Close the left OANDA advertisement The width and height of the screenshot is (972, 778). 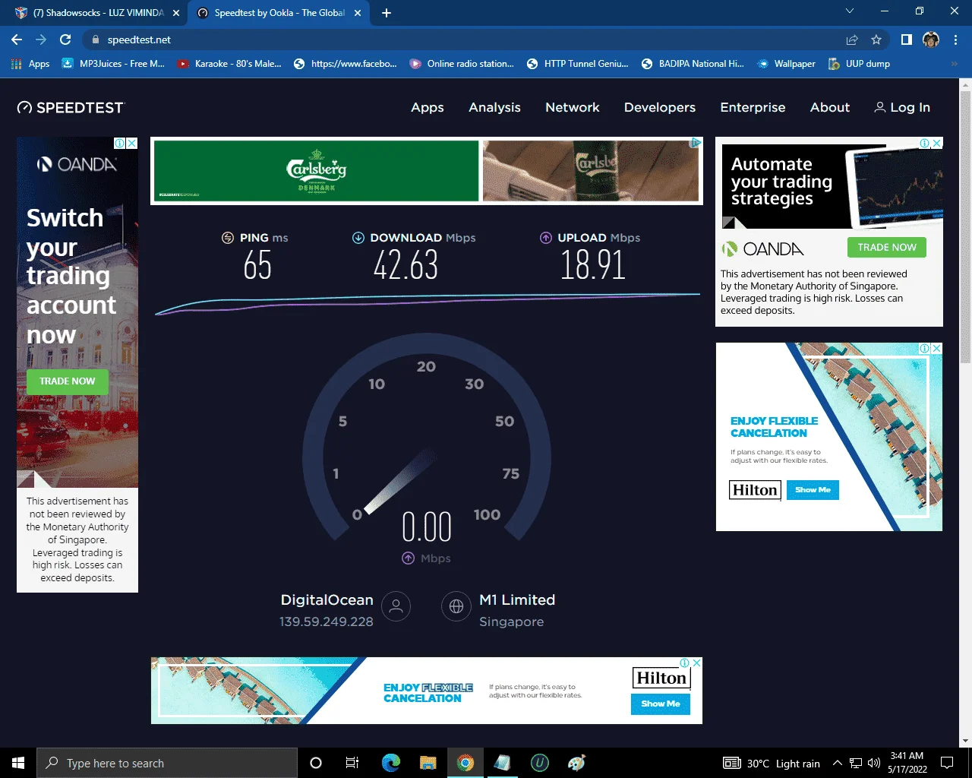(131, 143)
